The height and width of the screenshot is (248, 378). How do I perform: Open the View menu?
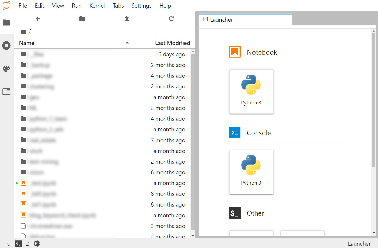point(58,6)
